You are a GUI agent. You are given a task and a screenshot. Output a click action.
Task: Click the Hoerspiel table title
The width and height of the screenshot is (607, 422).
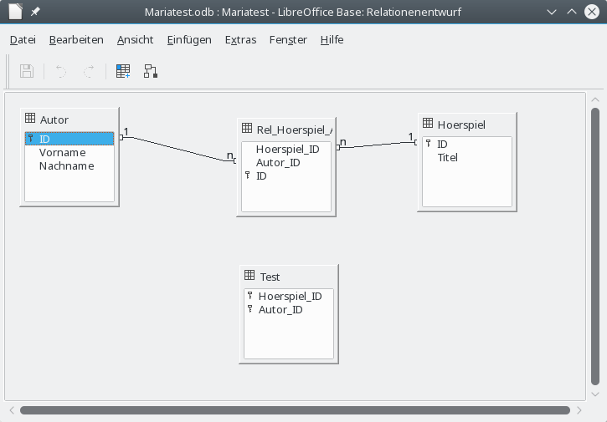pos(461,125)
